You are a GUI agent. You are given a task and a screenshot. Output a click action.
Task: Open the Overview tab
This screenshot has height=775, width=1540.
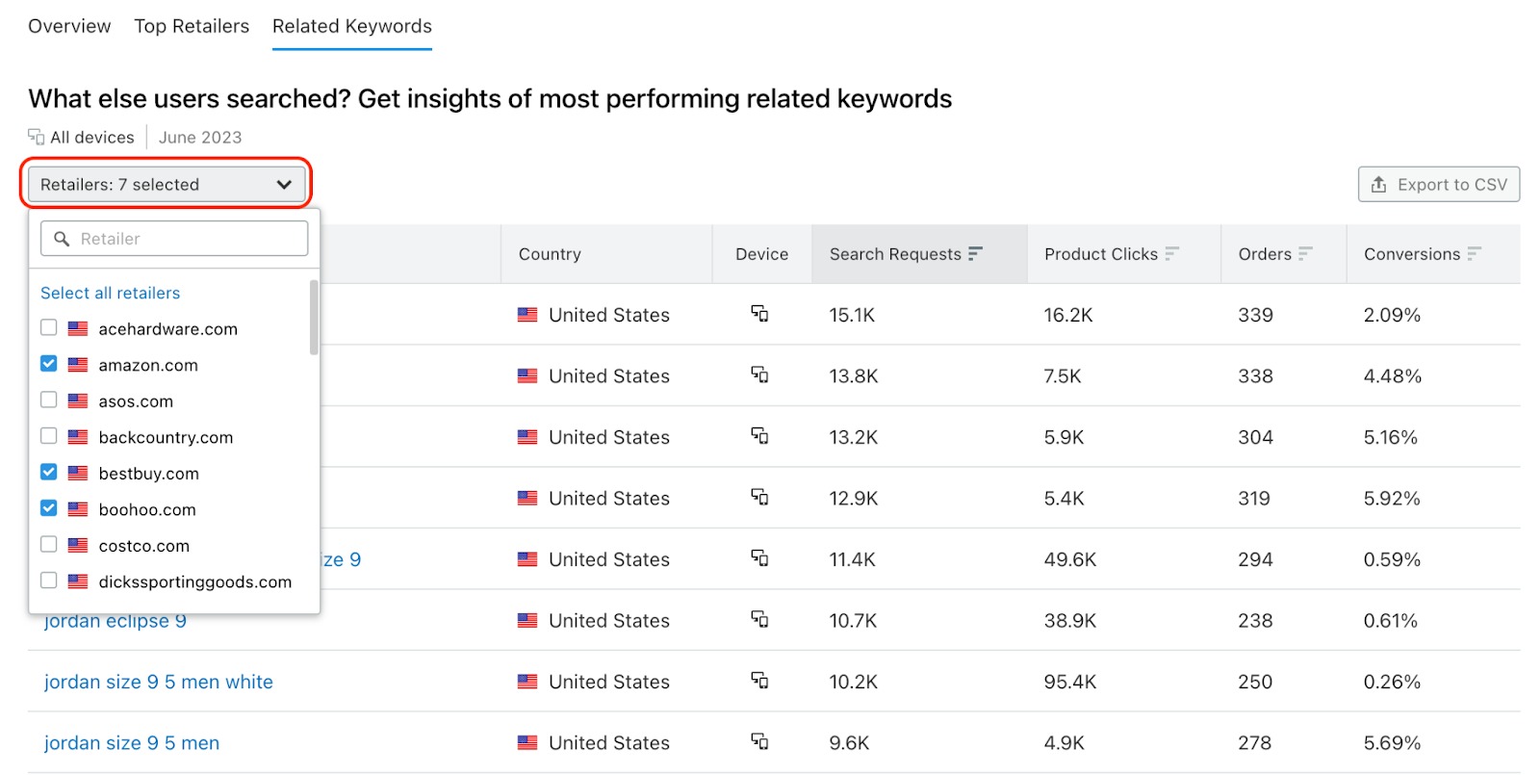coord(69,26)
